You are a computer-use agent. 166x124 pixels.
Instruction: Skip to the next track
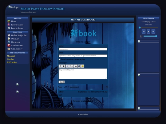(153, 32)
